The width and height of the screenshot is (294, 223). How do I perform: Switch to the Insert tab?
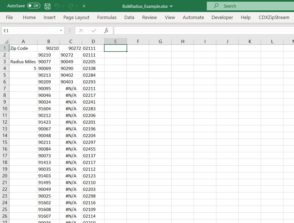tap(49, 17)
